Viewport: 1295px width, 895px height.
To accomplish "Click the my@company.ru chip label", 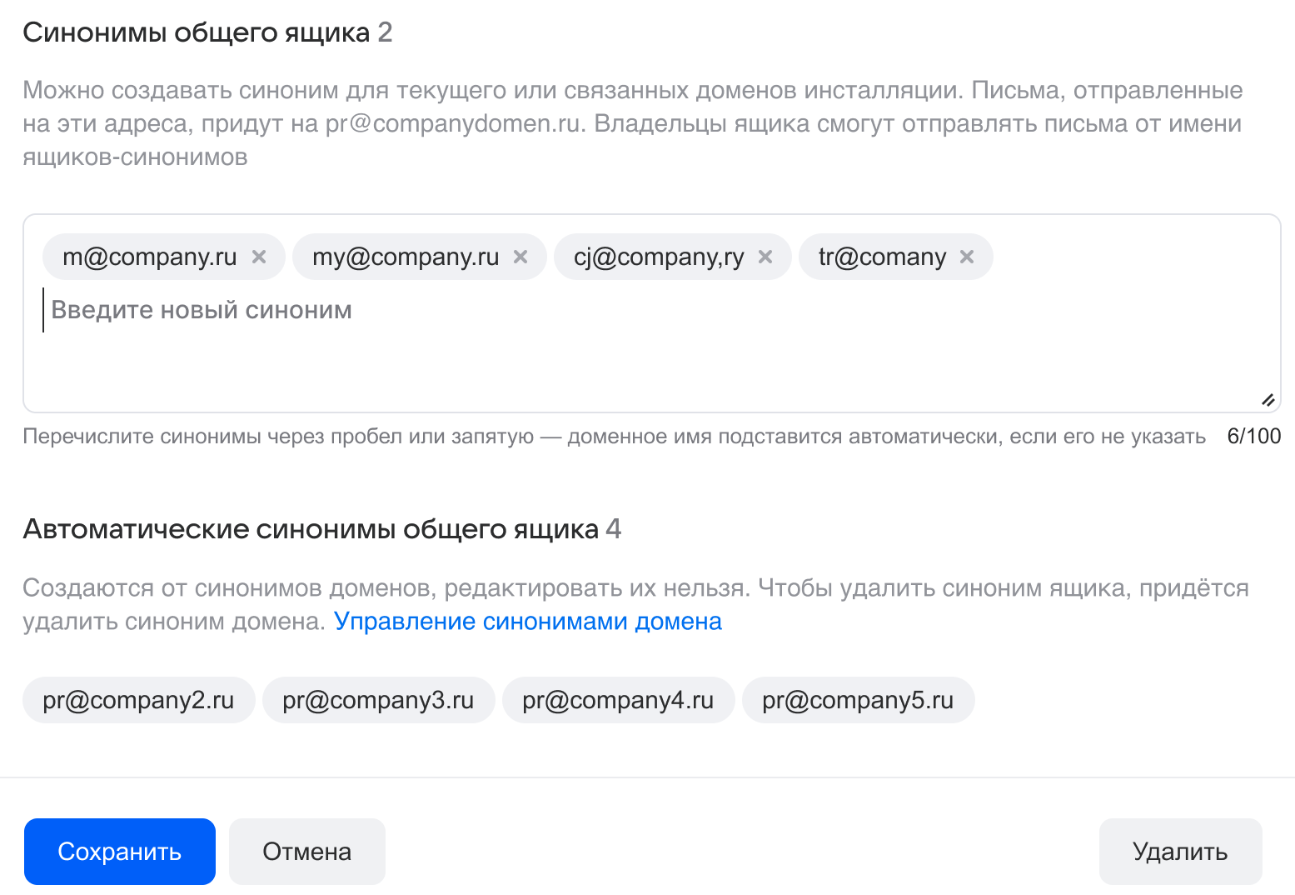I will click(406, 257).
